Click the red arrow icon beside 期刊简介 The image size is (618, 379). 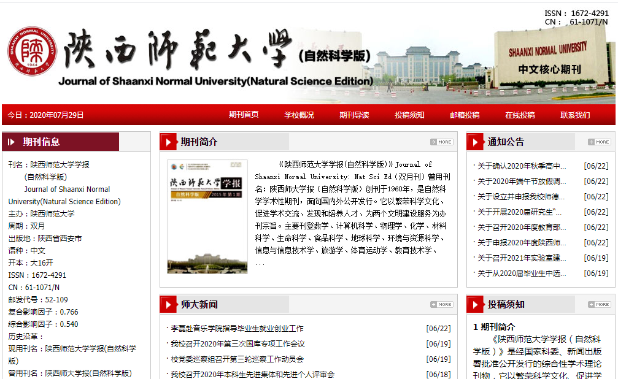pos(168,142)
